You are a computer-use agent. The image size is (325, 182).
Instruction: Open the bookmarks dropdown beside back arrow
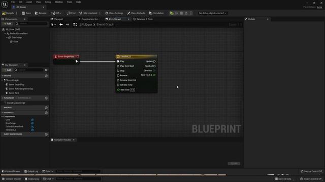tap(53, 25)
